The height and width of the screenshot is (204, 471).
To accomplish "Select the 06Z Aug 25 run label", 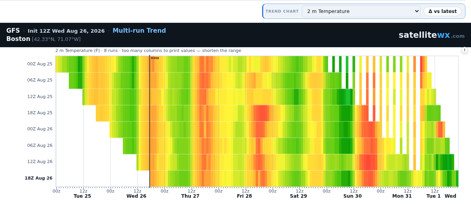I will click(x=40, y=80).
